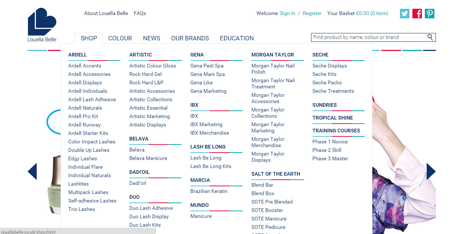463x234 pixels.
Task: View basket £0.00 (0 item)
Action: [x=372, y=13]
